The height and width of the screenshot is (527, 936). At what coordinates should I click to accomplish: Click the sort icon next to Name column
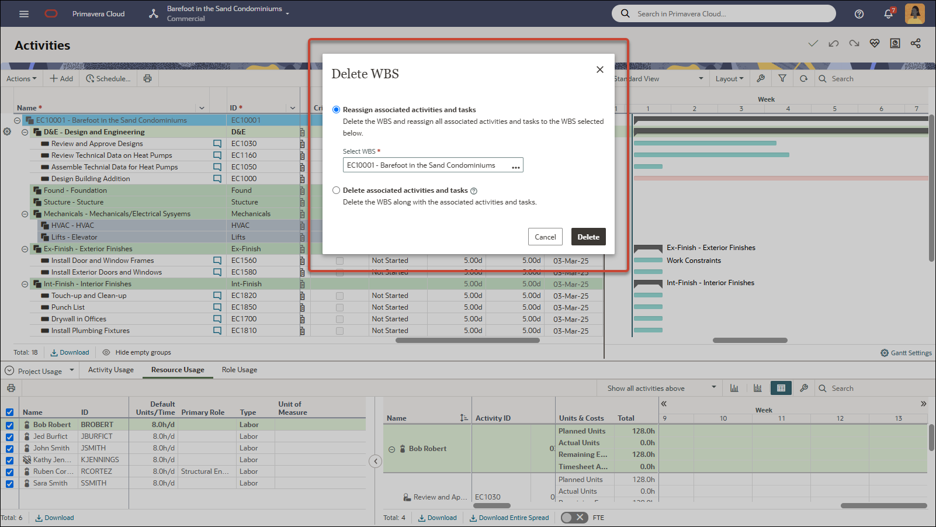click(464, 418)
